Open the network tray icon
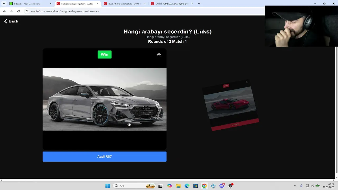 coord(308,186)
